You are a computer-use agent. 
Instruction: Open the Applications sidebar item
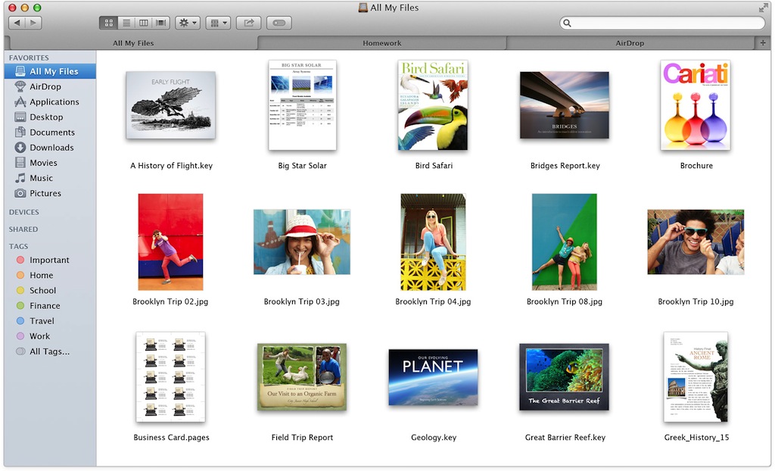pyautogui.click(x=53, y=101)
